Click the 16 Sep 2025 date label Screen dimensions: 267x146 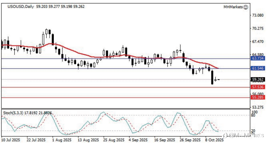click(x=165, y=140)
